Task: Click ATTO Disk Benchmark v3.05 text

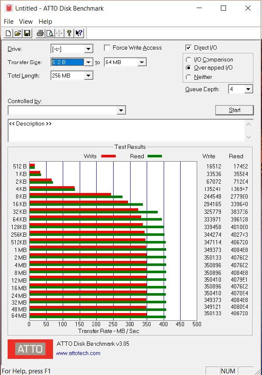Action: [x=93, y=344]
